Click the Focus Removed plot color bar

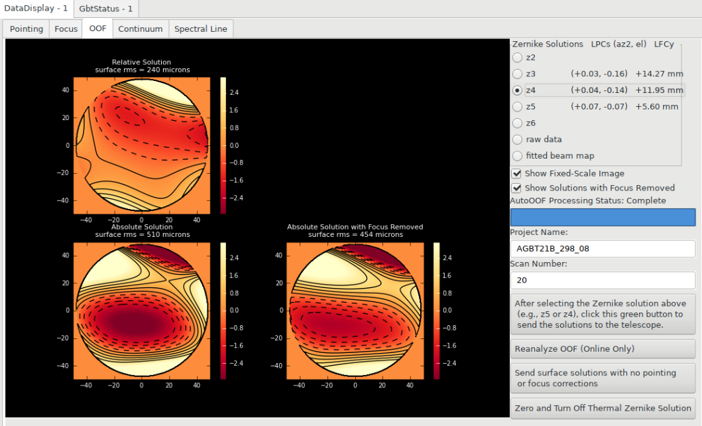click(436, 311)
